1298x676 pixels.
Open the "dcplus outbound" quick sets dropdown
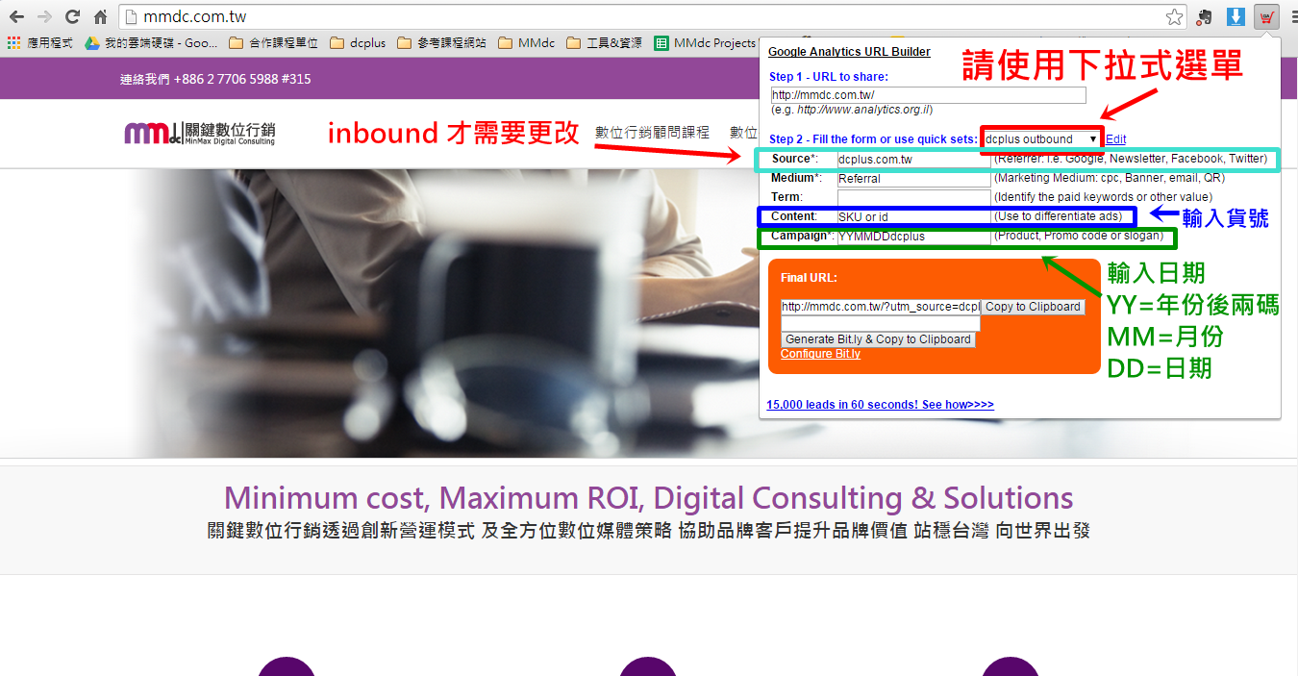click(1041, 138)
